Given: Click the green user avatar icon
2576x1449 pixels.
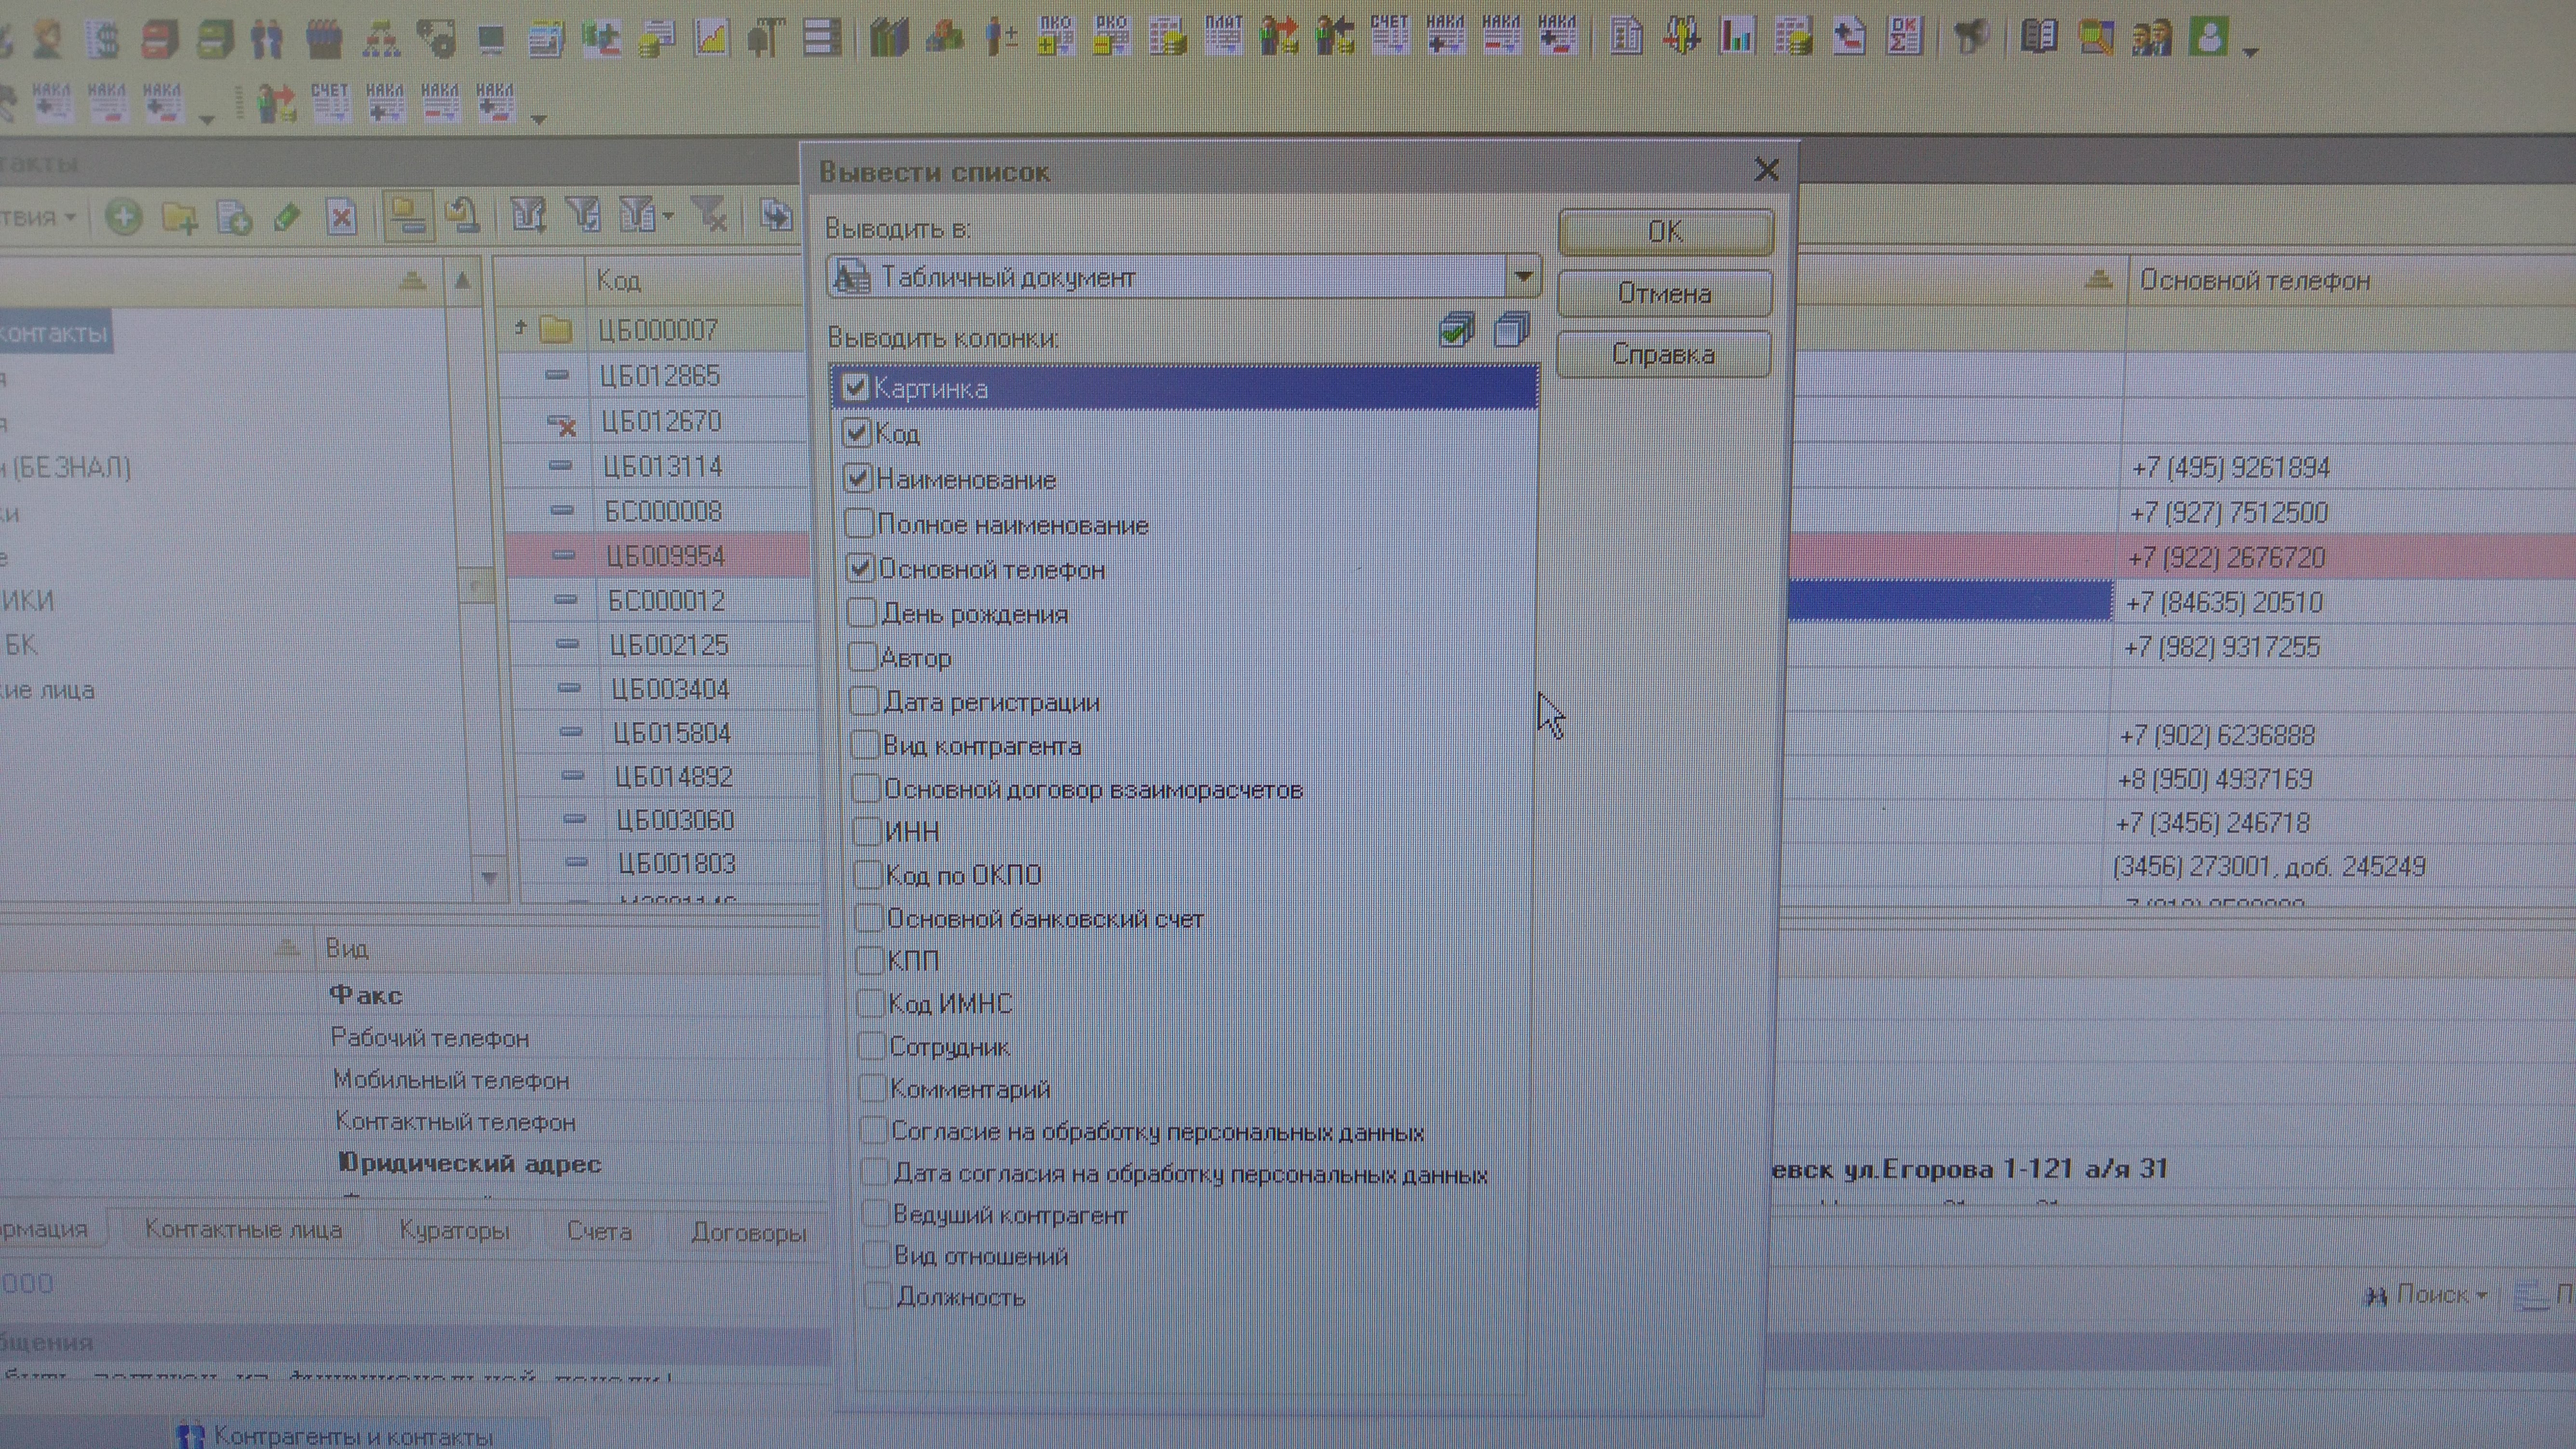Looking at the screenshot, I should pos(2208,38).
